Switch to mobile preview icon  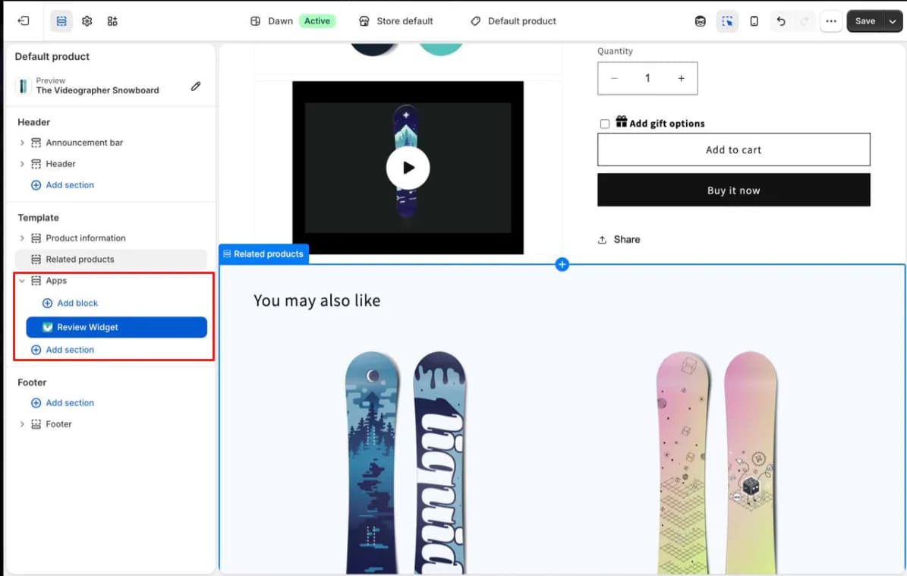pos(754,21)
